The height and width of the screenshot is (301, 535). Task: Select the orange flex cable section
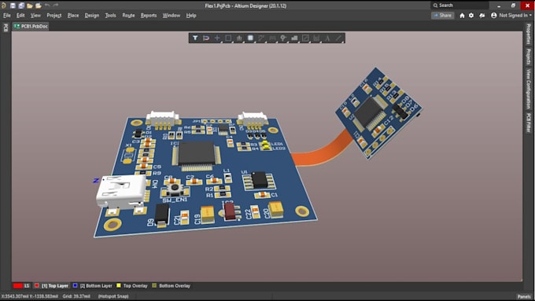pos(323,150)
